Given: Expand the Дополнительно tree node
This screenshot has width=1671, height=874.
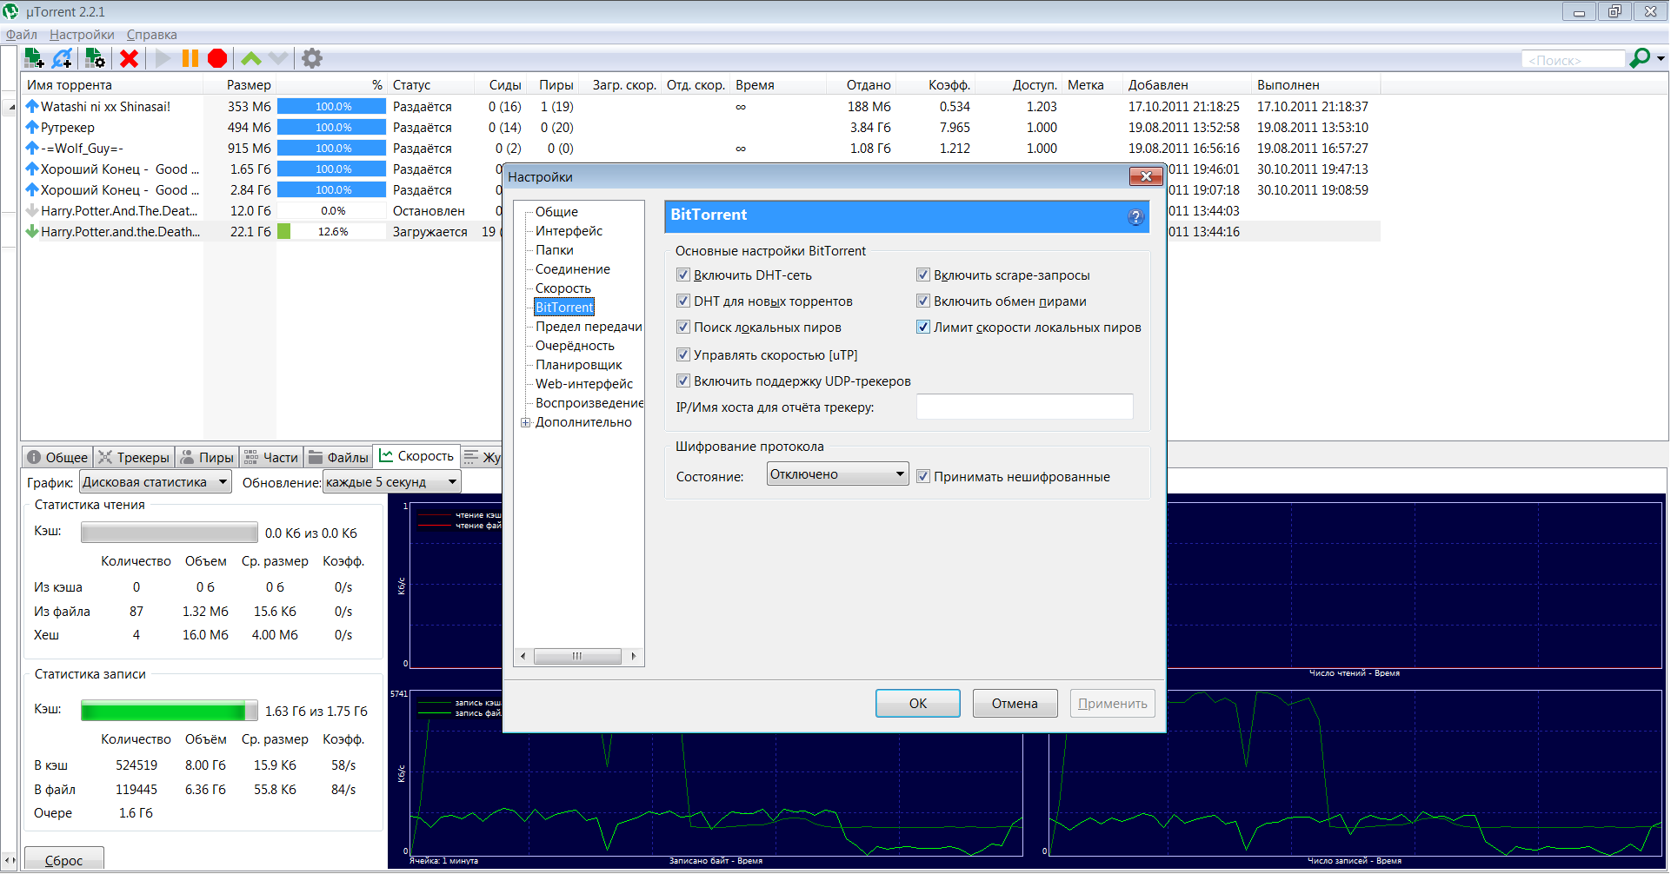Looking at the screenshot, I should 525,422.
